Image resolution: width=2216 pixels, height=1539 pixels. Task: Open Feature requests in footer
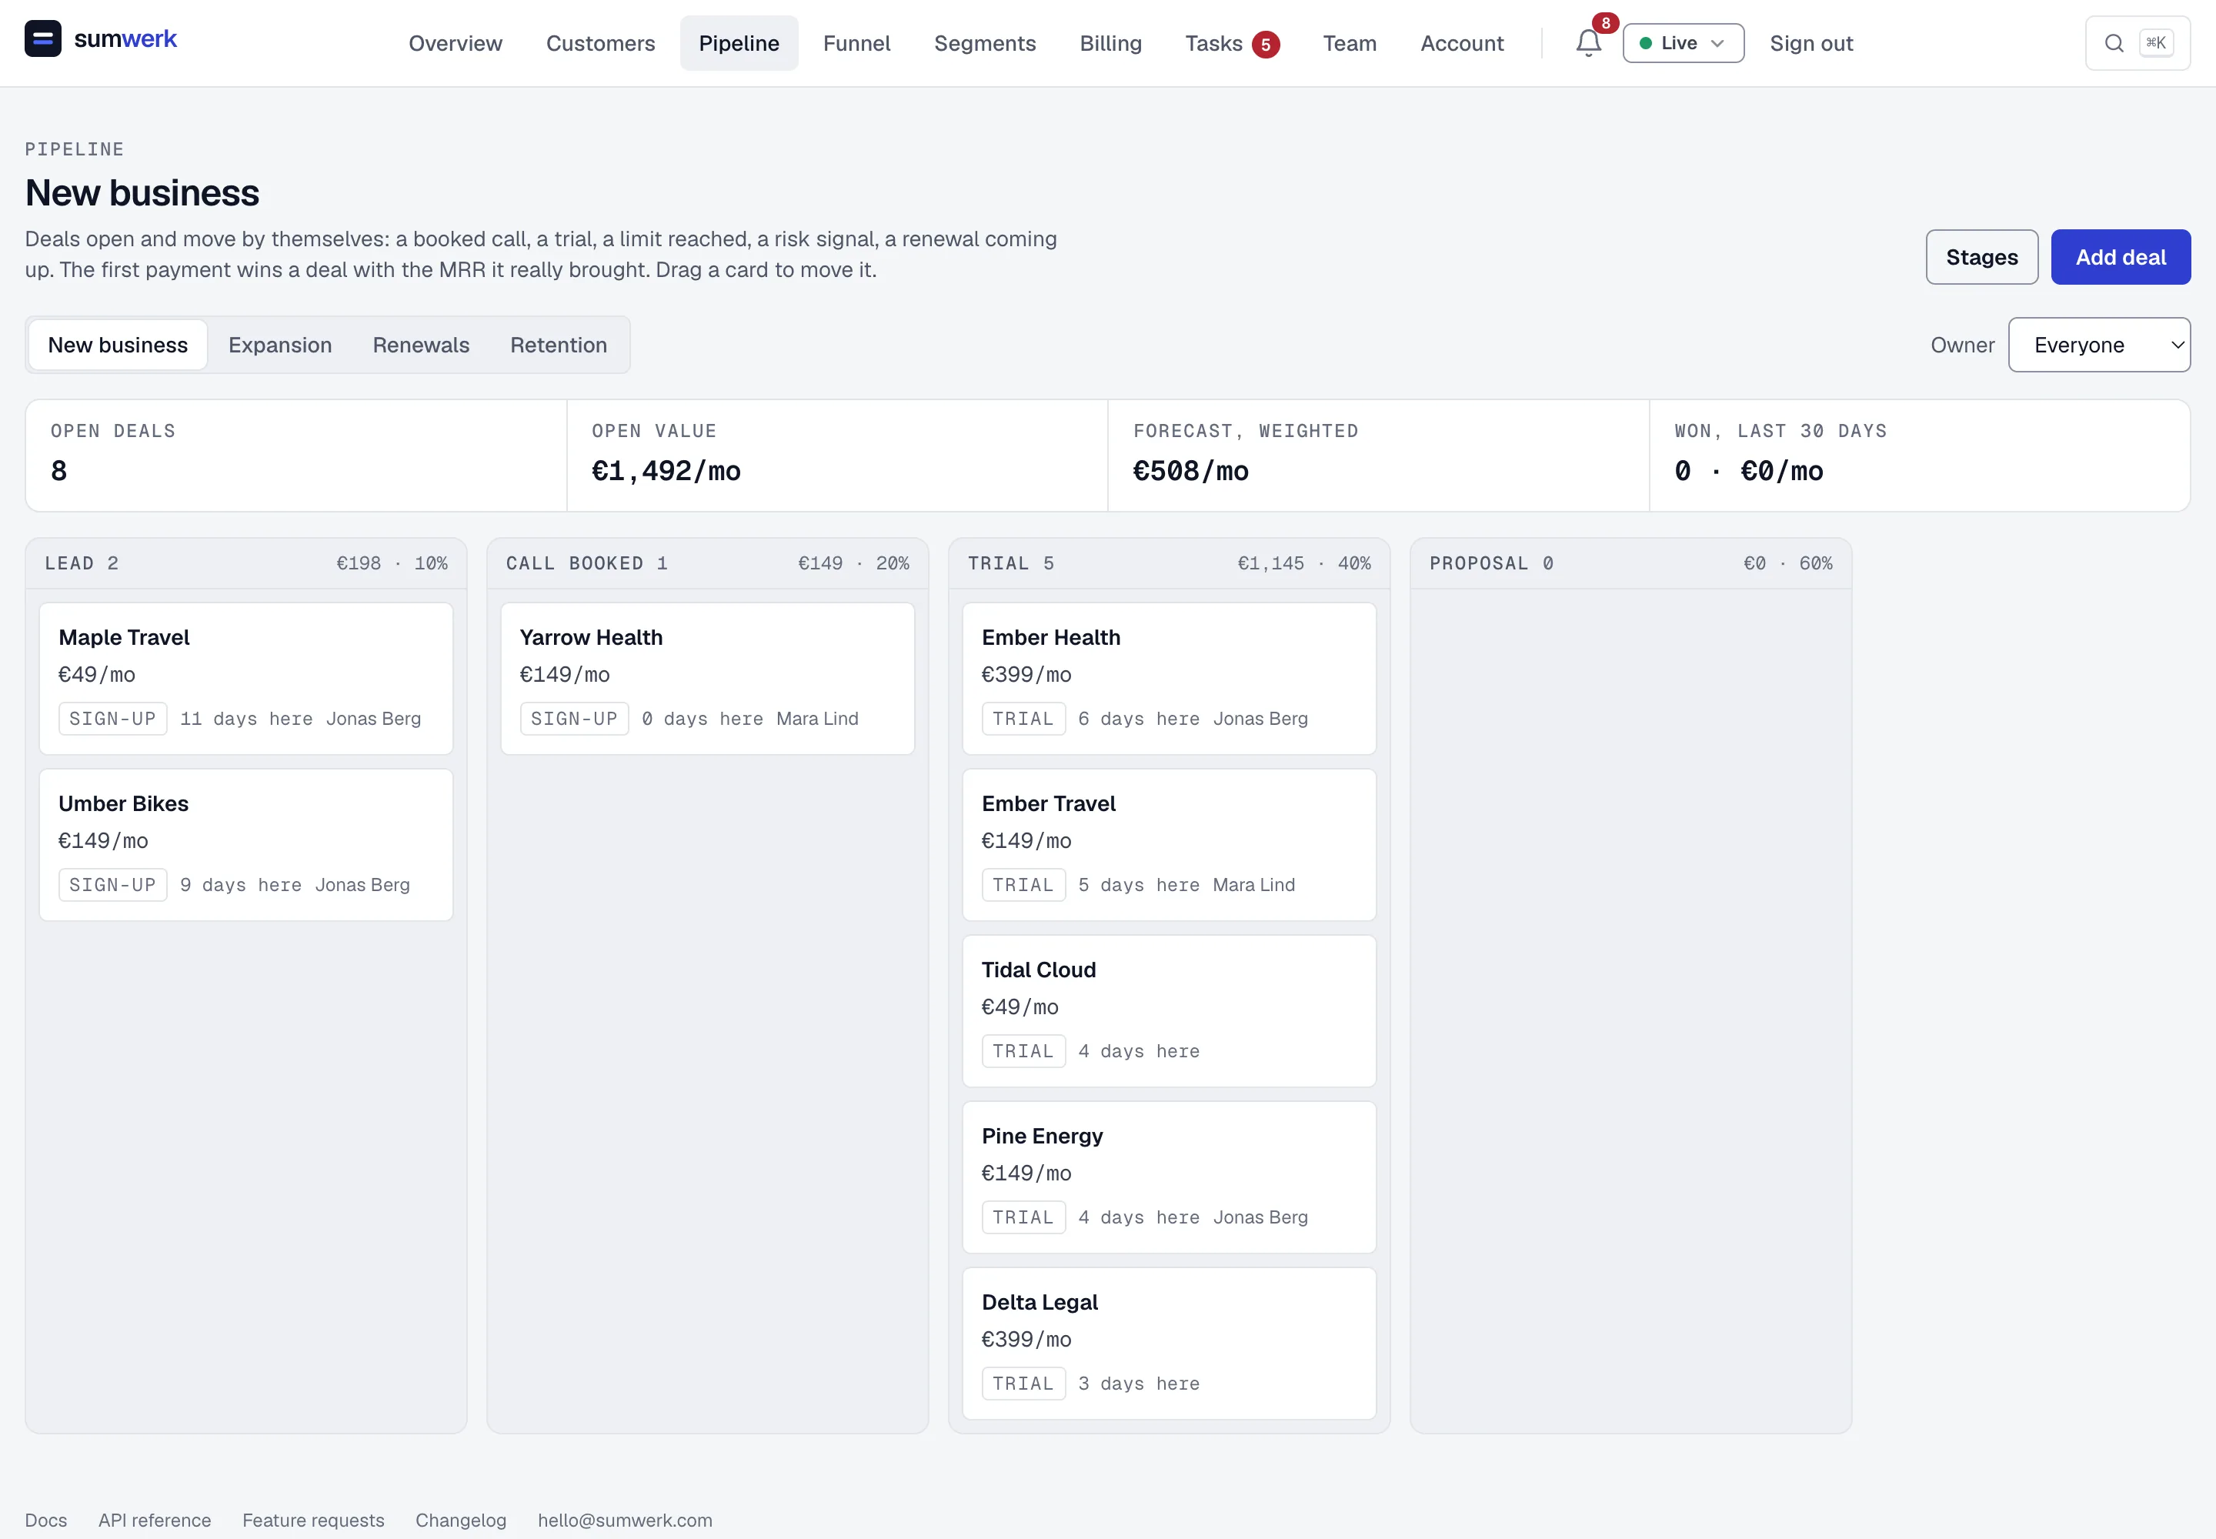click(312, 1520)
